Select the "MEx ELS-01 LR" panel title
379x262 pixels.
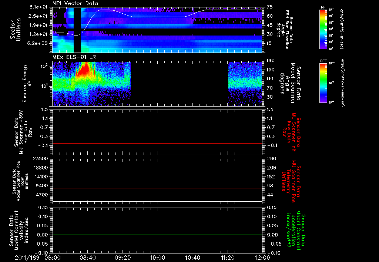click(x=74, y=57)
